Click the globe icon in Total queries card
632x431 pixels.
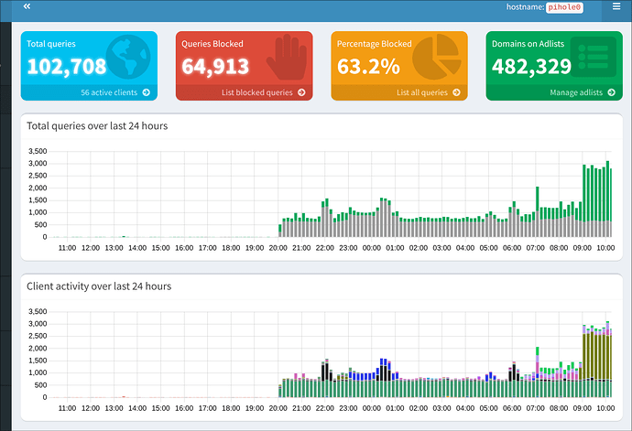pyautogui.click(x=127, y=59)
